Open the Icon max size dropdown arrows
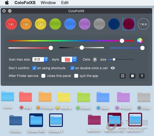The width and height of the screenshot is (154, 136). point(46,59)
